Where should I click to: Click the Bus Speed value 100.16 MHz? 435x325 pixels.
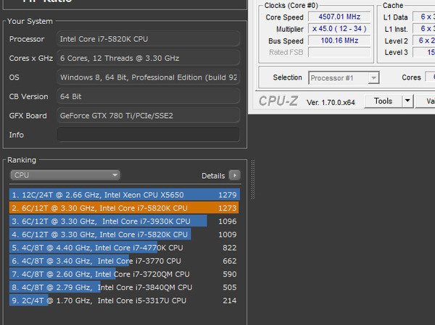click(339, 41)
